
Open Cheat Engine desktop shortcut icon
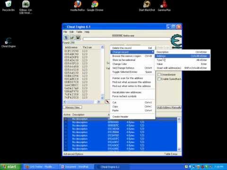9,42
